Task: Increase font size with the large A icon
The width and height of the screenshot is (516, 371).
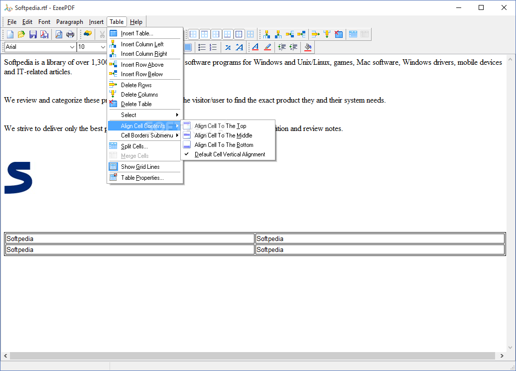Action: [239, 47]
